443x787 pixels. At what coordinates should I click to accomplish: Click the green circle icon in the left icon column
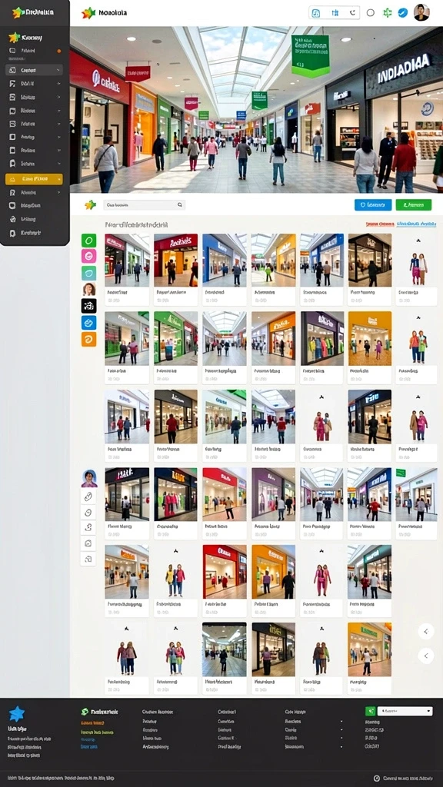click(x=89, y=241)
